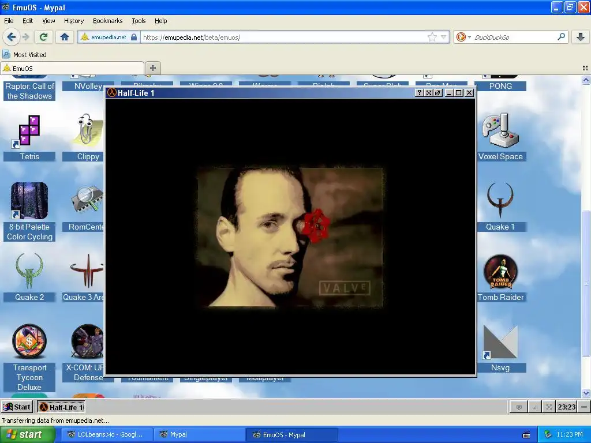This screenshot has width=591, height=443.
Task: Click the fullscreen arrows button in Half-Life title bar
Action: click(428, 93)
